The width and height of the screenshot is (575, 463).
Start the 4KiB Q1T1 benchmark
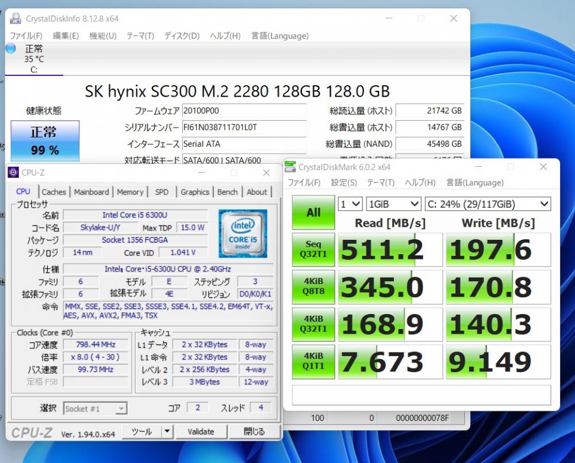click(x=313, y=362)
